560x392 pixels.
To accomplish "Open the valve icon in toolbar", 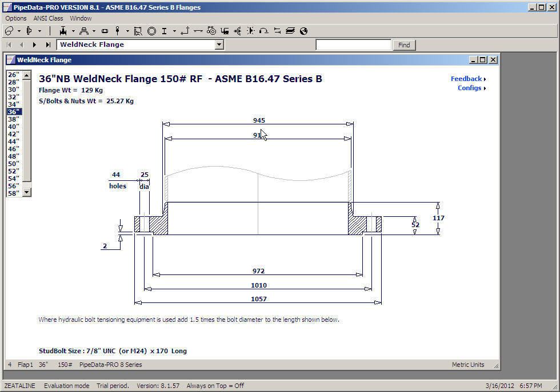I will [x=63, y=31].
